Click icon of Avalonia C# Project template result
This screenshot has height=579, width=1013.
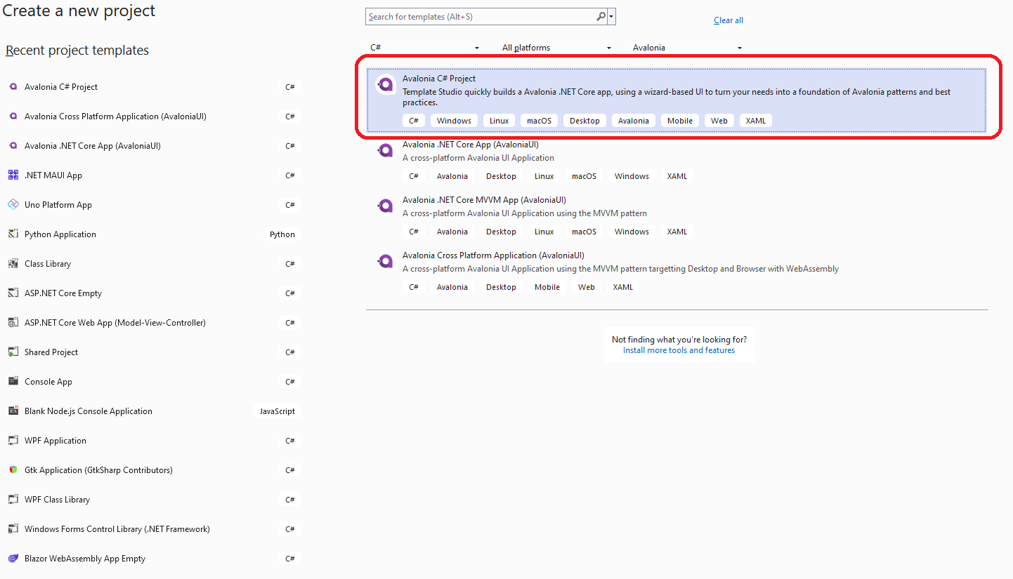tap(386, 84)
